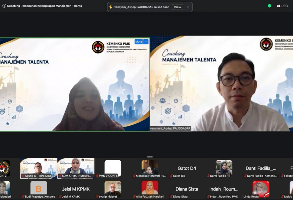Click the green encryption shield icon
The width and height of the screenshot is (293, 200).
coord(269,6)
